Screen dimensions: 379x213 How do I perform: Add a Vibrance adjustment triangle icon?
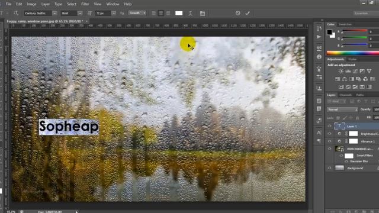(369, 71)
